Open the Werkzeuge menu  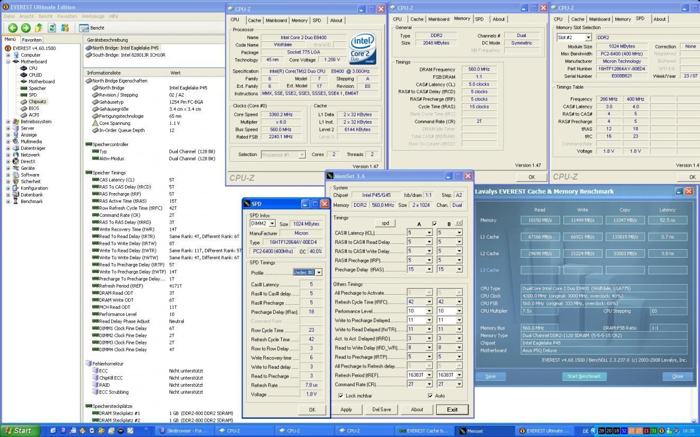click(93, 16)
